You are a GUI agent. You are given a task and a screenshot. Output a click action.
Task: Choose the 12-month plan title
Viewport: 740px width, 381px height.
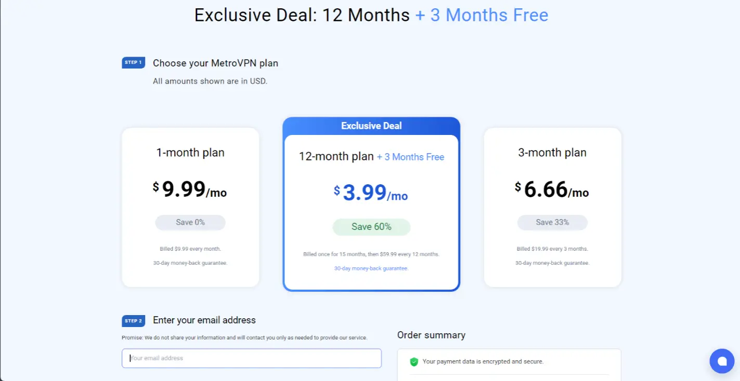coord(336,156)
